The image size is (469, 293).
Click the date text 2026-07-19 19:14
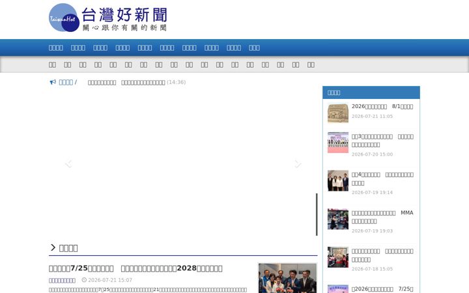[x=372, y=193]
